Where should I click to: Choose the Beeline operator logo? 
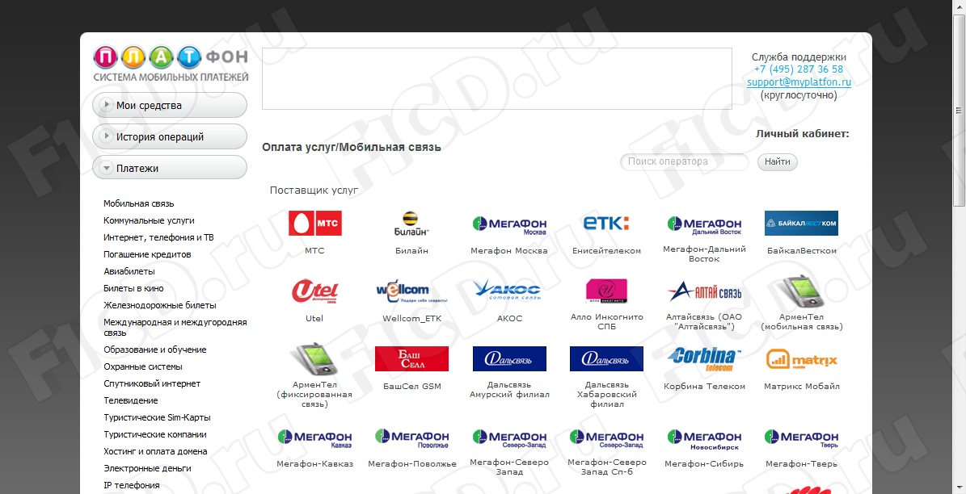point(411,224)
